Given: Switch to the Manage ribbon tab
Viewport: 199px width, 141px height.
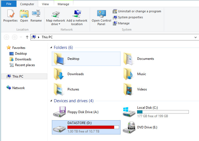Looking at the screenshot, I should pos(63,4).
